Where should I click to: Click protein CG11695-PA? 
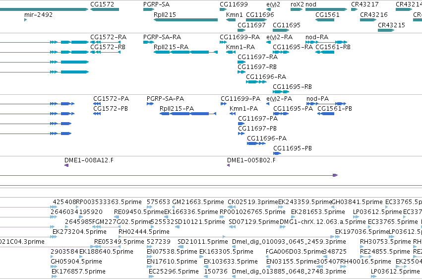[x=281, y=114]
